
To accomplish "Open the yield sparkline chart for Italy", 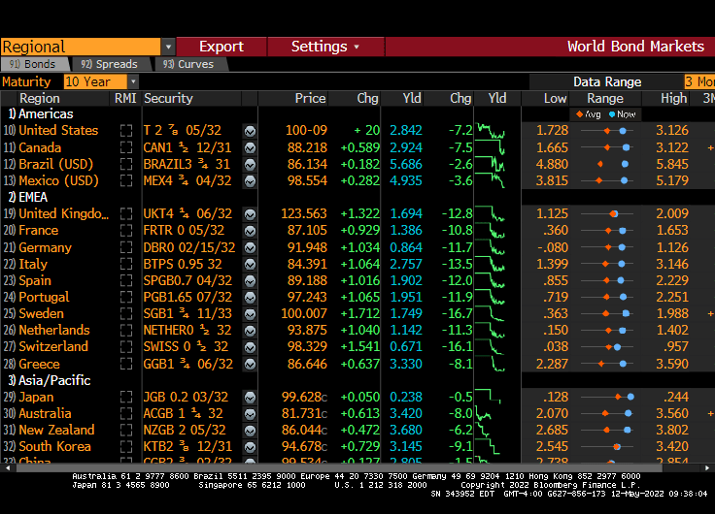I will point(496,264).
